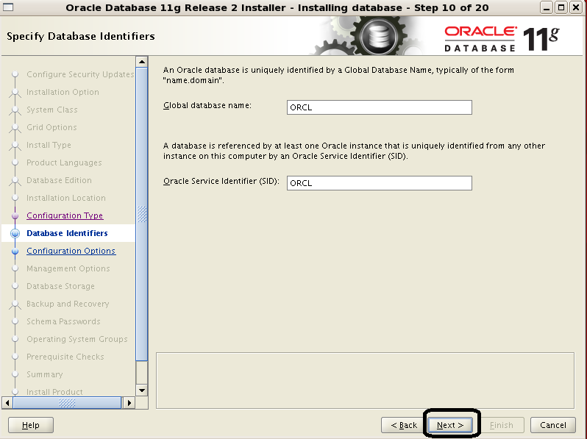The height and width of the screenshot is (439, 587).
Task: Click the Global database name field
Action: (379, 107)
